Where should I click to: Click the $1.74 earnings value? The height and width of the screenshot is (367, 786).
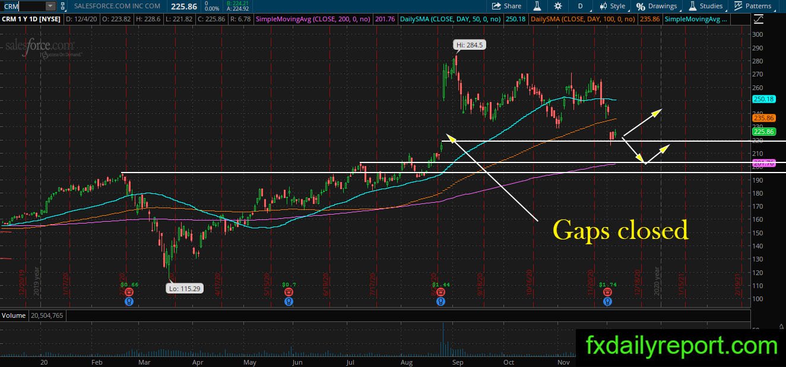point(608,285)
